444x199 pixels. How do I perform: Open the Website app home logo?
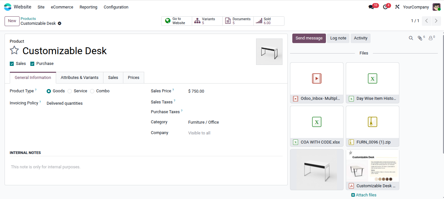pos(8,7)
